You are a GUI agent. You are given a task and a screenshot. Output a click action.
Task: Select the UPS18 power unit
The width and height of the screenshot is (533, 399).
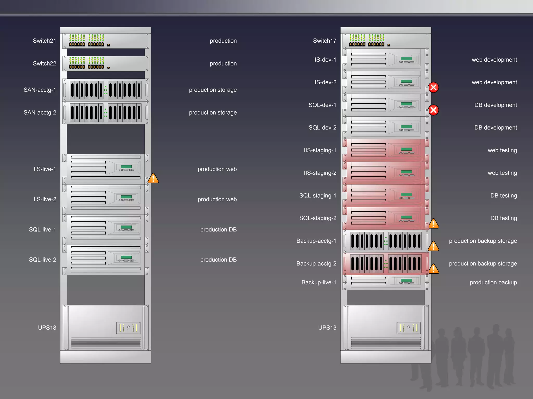106,328
